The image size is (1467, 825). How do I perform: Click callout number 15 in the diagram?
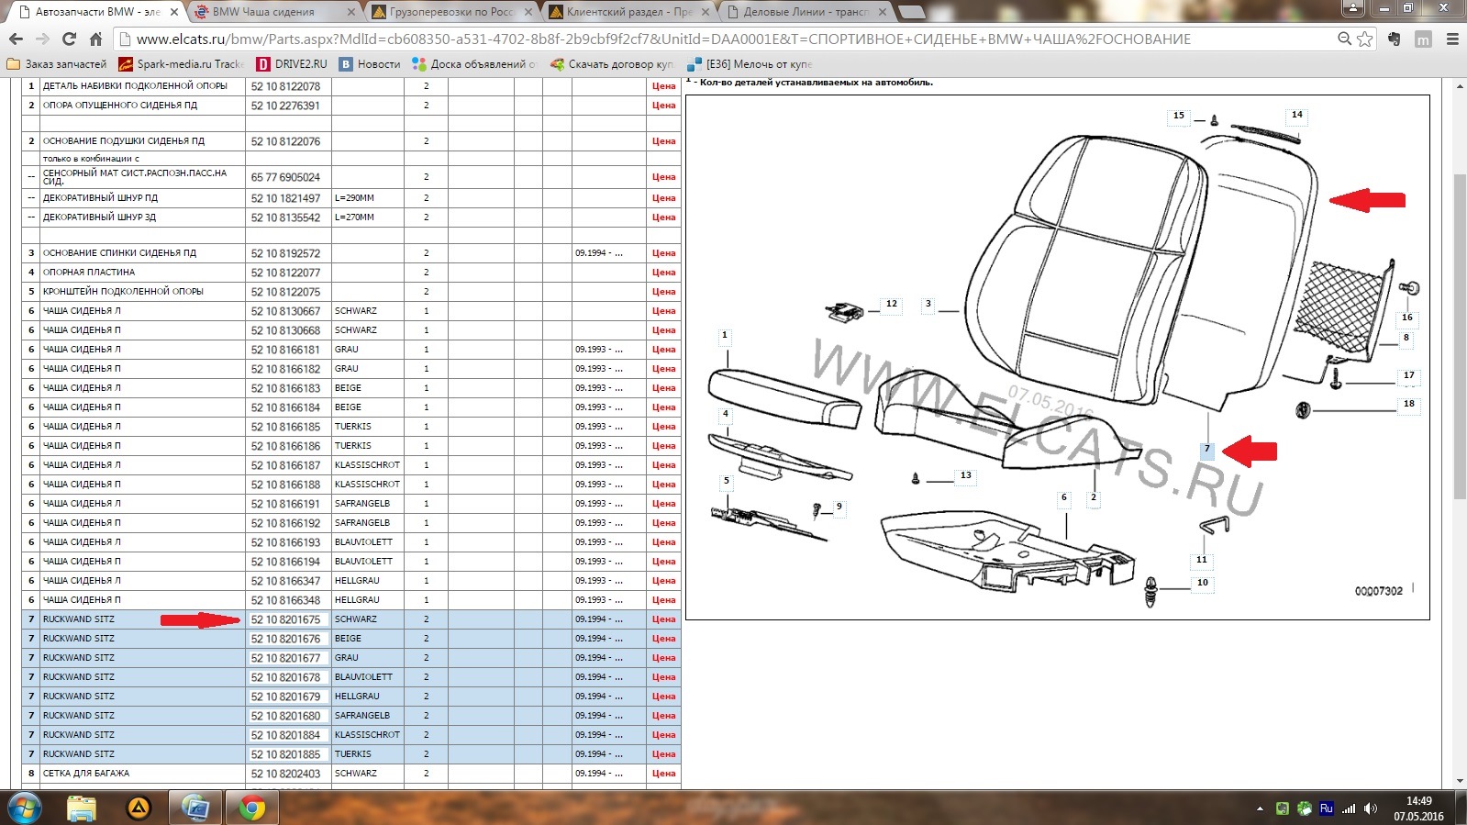point(1179,116)
